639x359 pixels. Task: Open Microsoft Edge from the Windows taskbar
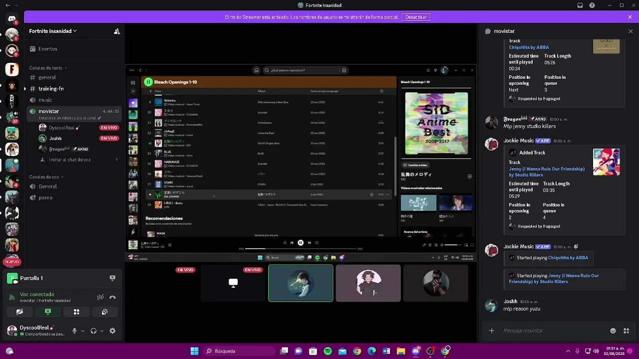372,351
